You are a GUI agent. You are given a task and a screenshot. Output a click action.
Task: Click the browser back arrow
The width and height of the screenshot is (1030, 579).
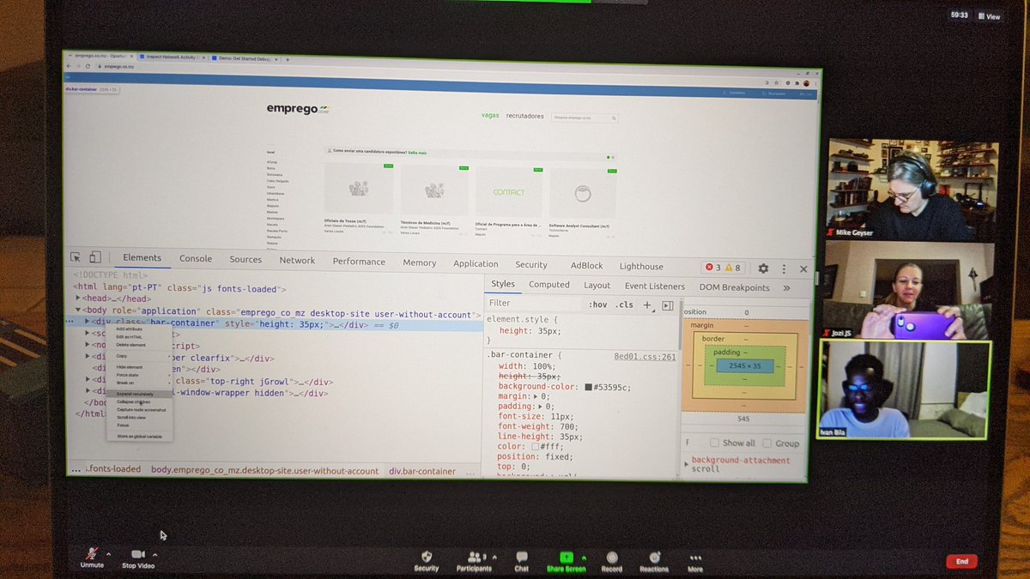pyautogui.click(x=70, y=66)
